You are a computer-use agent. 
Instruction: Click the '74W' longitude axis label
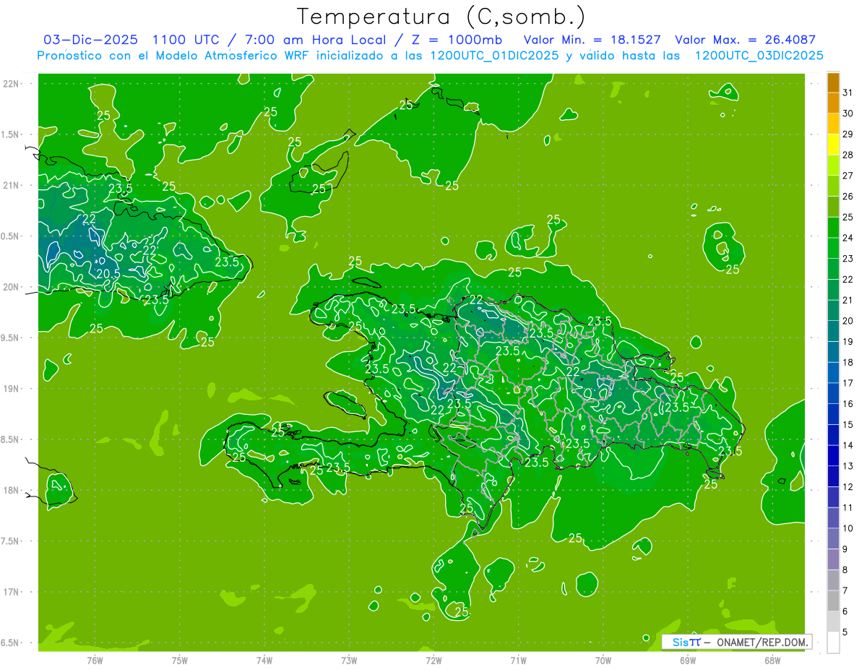pyautogui.click(x=264, y=660)
